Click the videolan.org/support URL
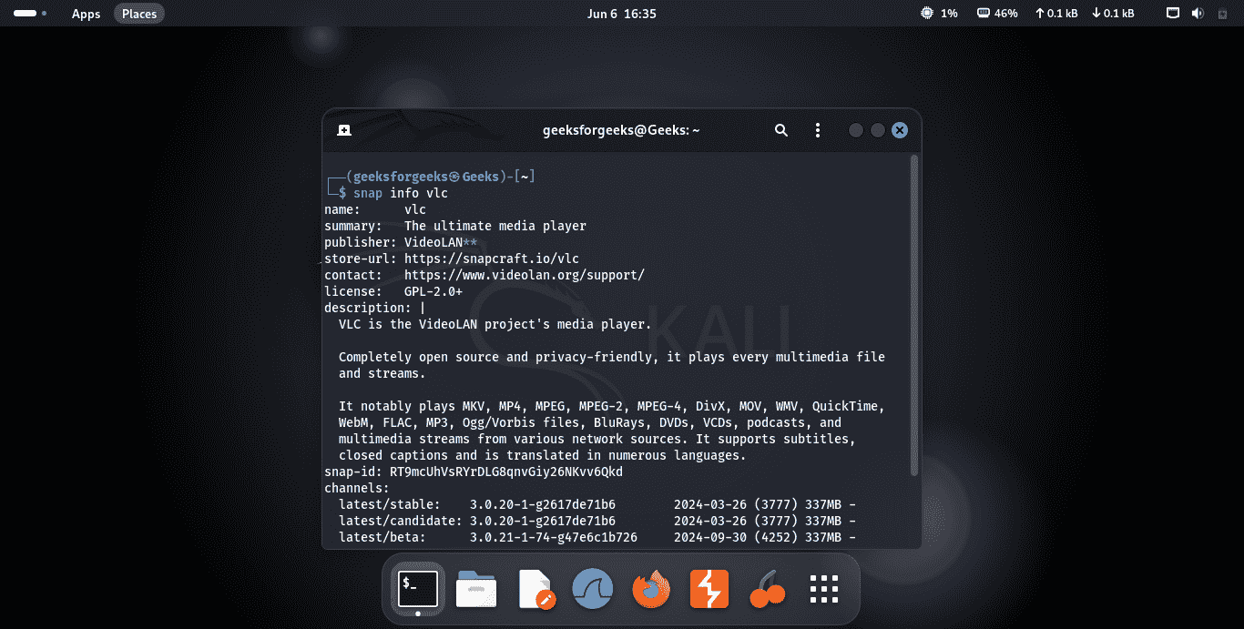This screenshot has width=1244, height=629. (x=525, y=275)
